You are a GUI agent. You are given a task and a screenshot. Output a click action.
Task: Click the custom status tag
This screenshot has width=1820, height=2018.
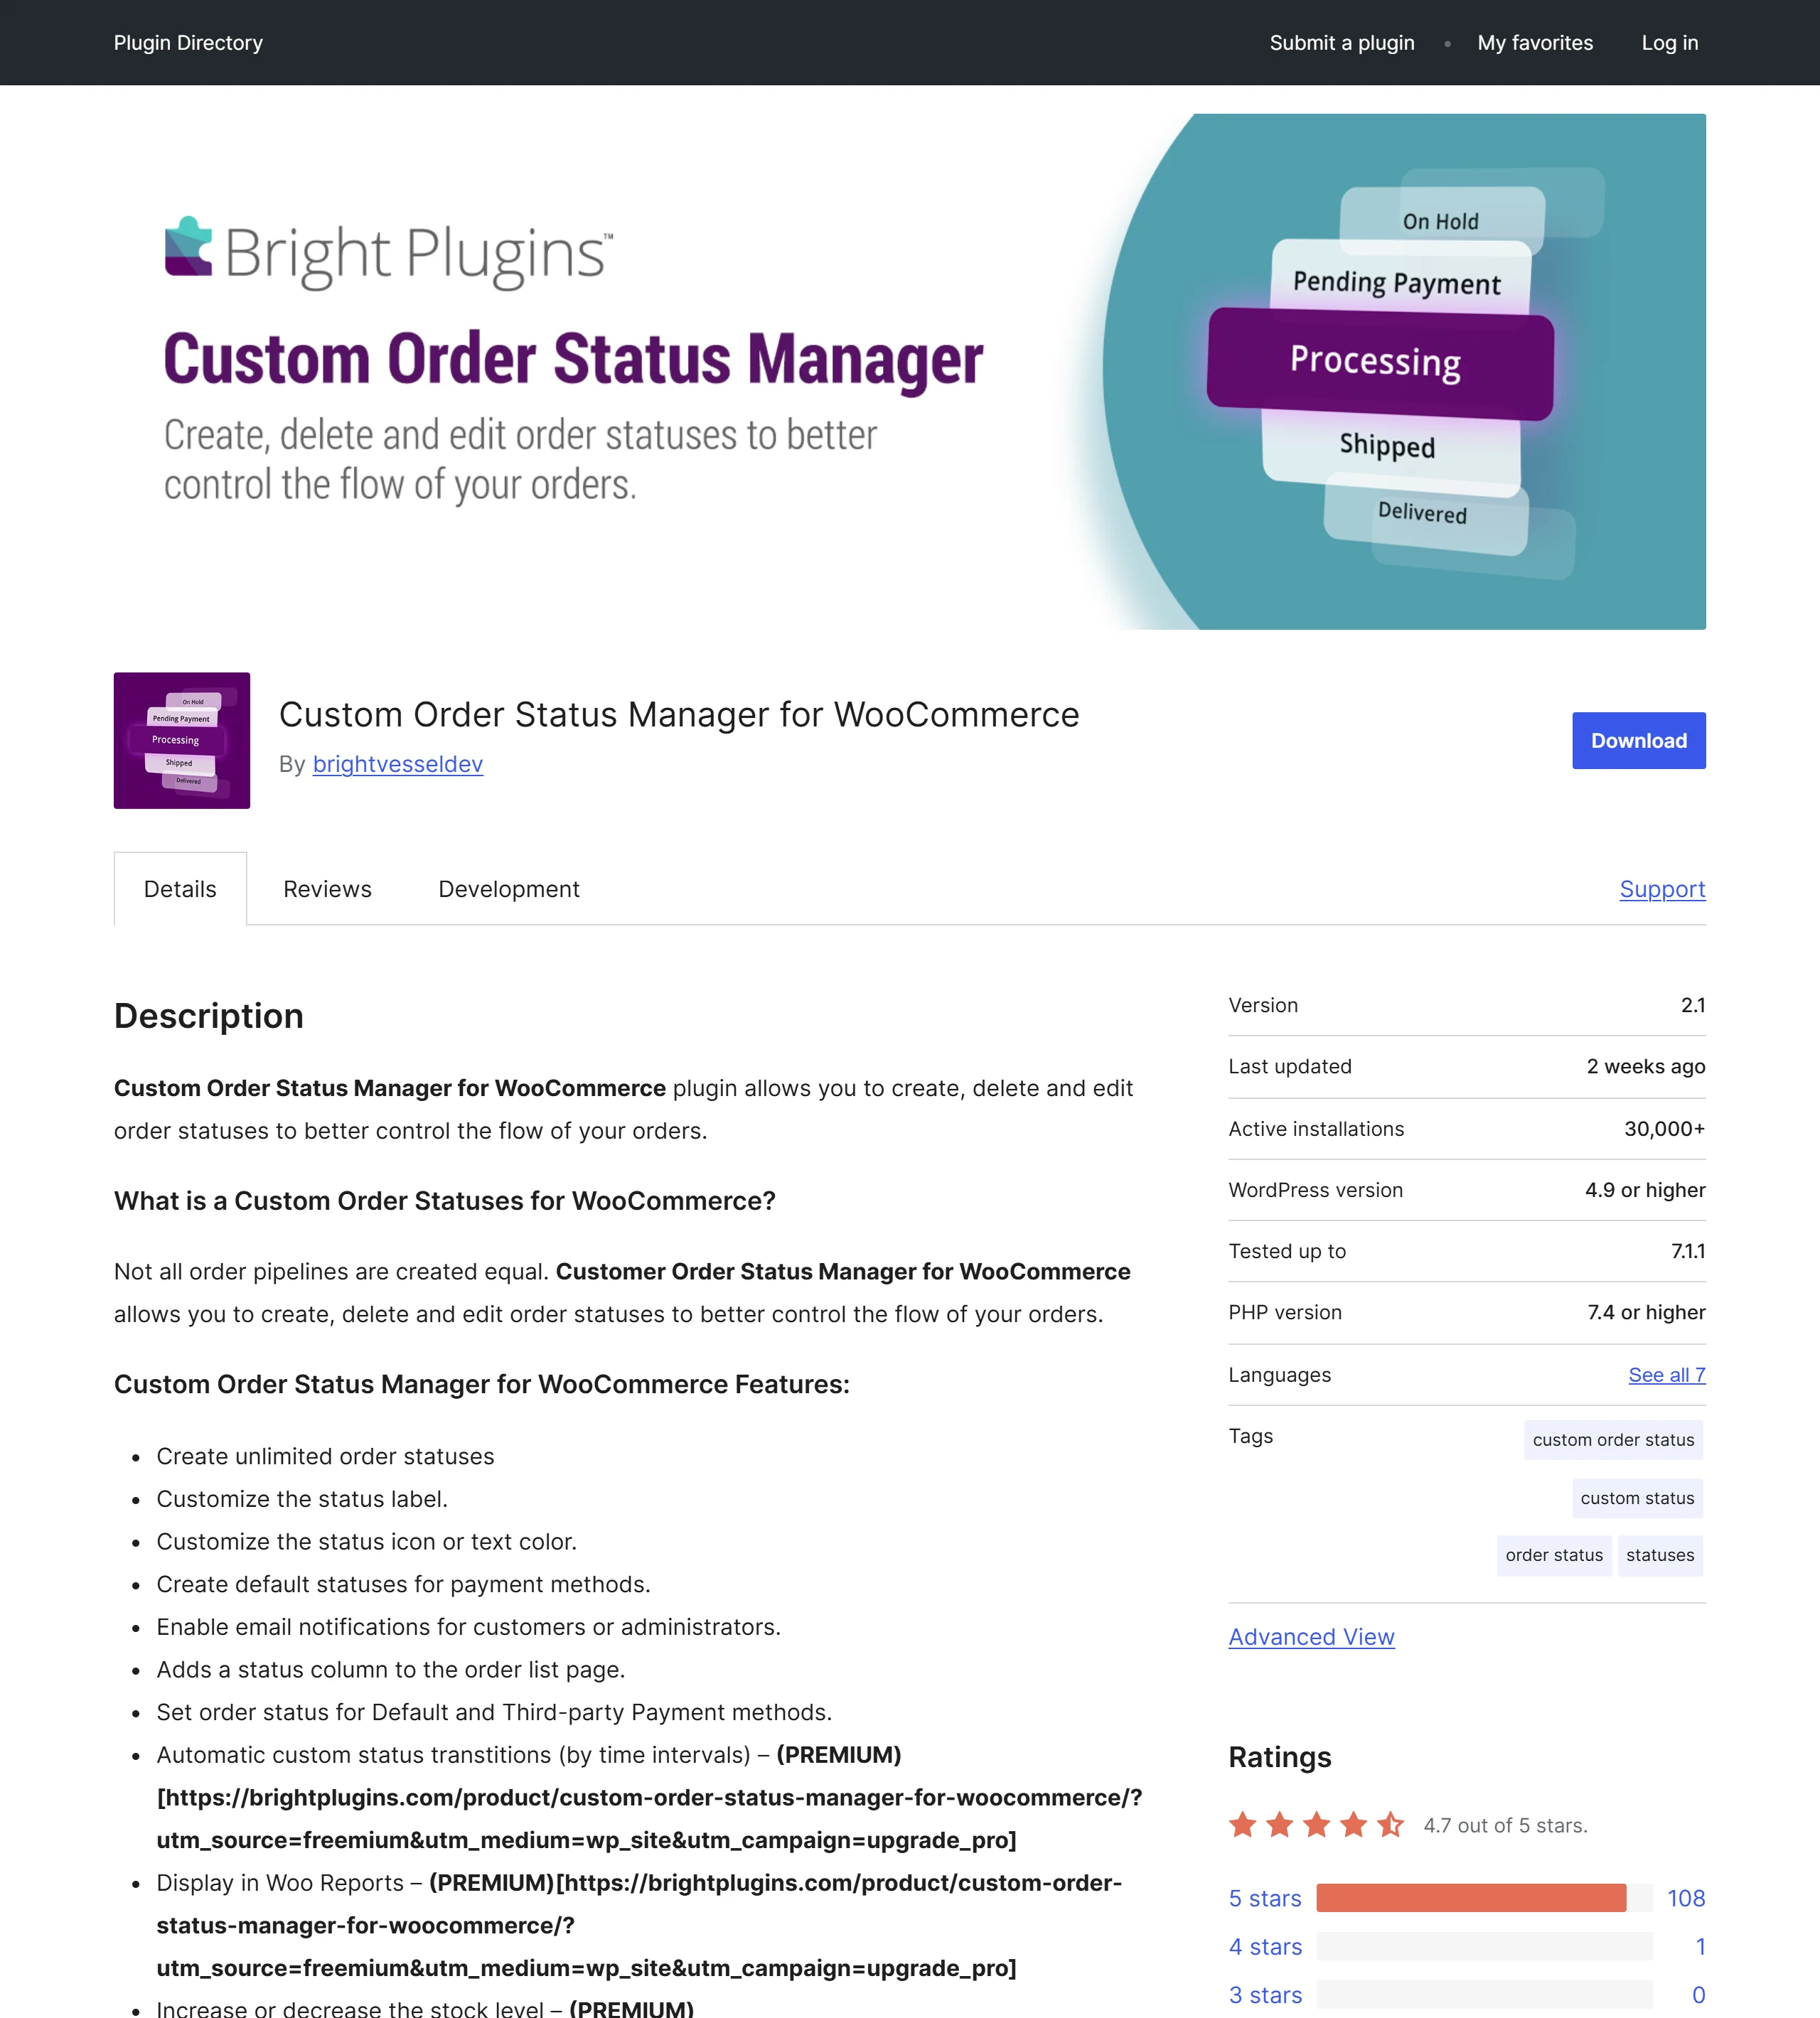click(x=1637, y=1498)
